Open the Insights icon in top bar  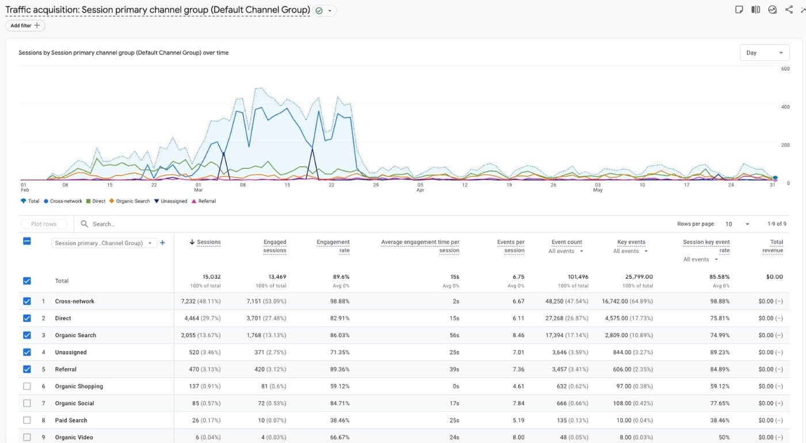773,10
